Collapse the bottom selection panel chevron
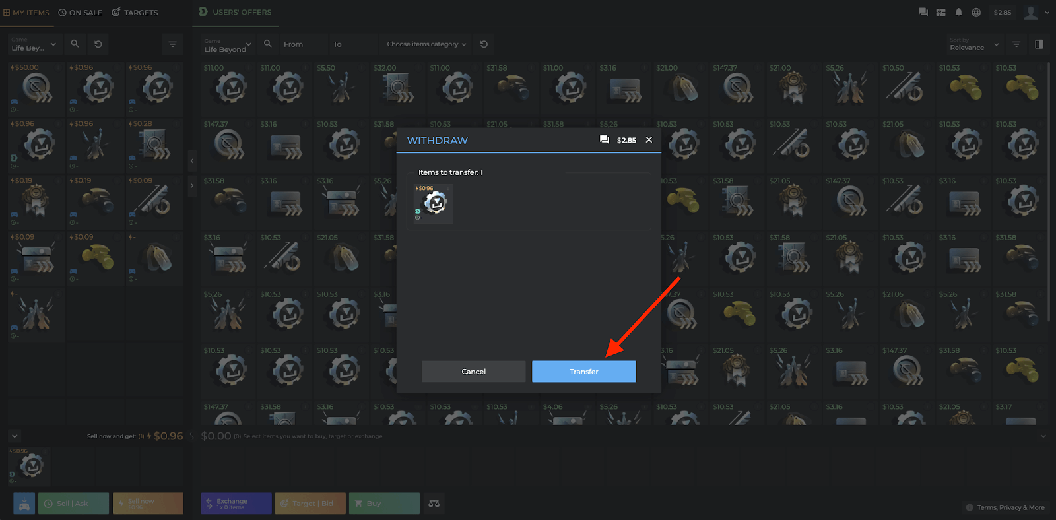The image size is (1056, 520). tap(15, 436)
